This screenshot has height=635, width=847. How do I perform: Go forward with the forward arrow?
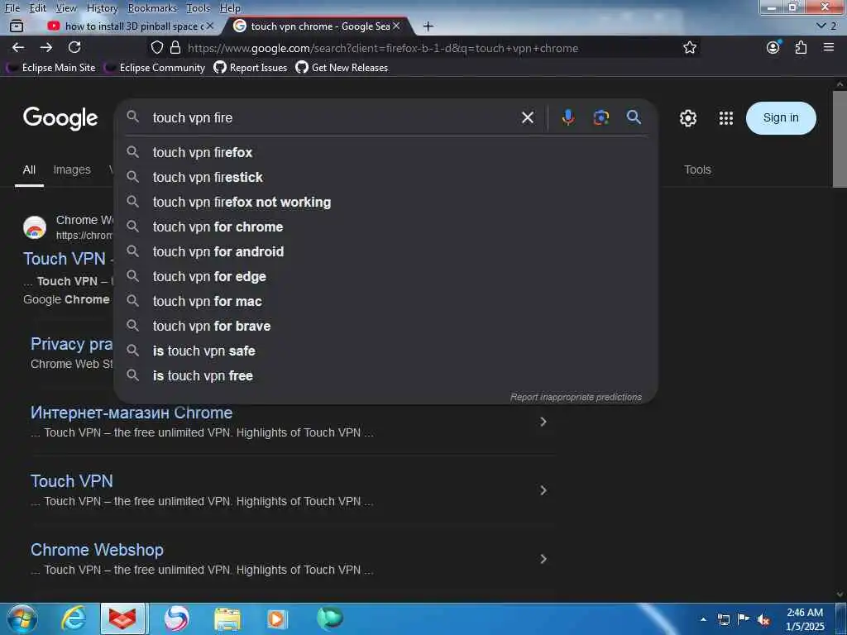(46, 47)
